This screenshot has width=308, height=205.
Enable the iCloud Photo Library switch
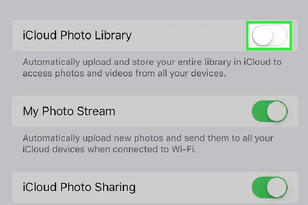(x=270, y=35)
